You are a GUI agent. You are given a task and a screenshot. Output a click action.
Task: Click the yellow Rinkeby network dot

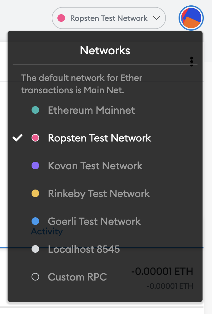pos(36,193)
